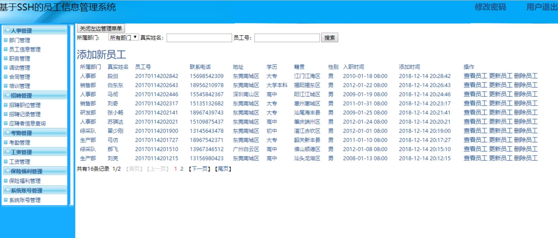
Task: Click square bullet icon before 招聘记录管理
Action: click(6, 114)
